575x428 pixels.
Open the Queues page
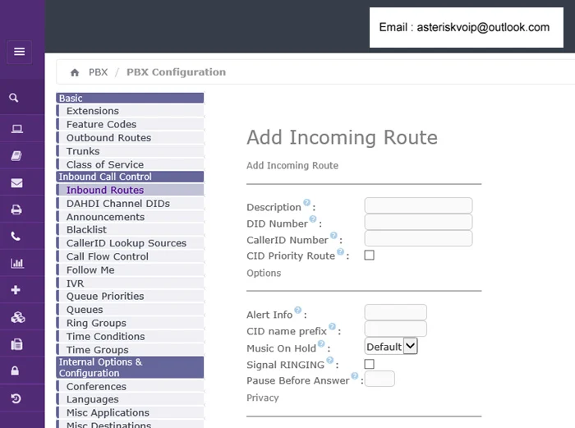130,310
